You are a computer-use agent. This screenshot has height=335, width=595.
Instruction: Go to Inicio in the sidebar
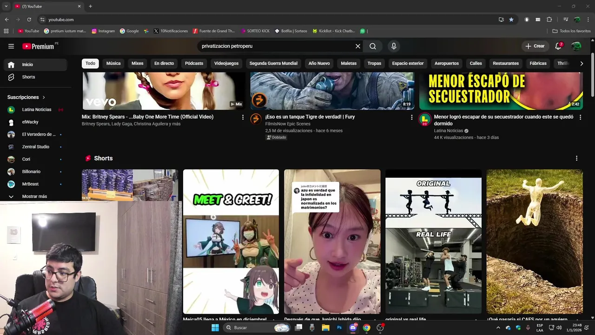[35, 65]
